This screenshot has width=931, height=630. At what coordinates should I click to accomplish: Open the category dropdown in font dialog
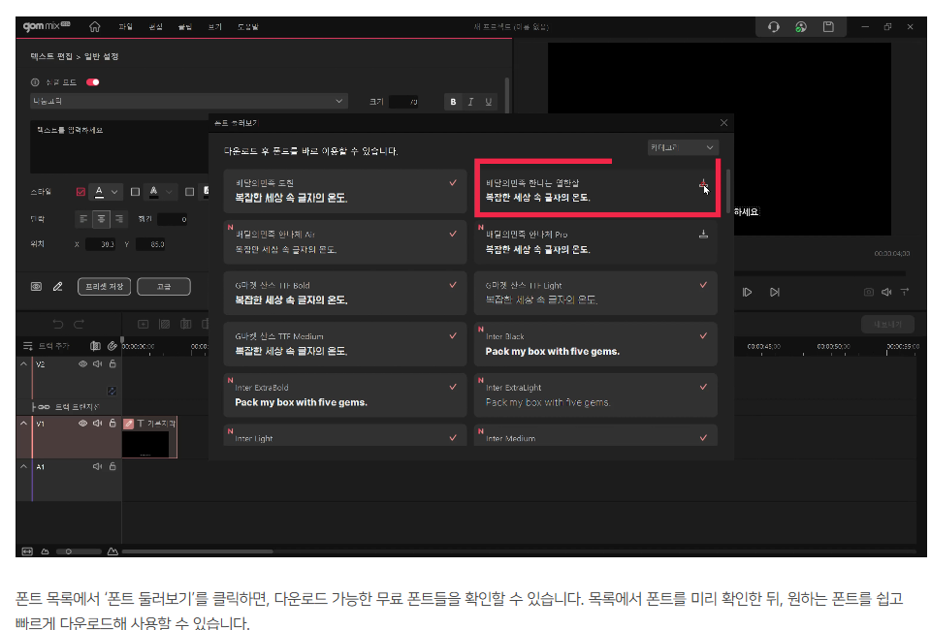[x=683, y=147]
